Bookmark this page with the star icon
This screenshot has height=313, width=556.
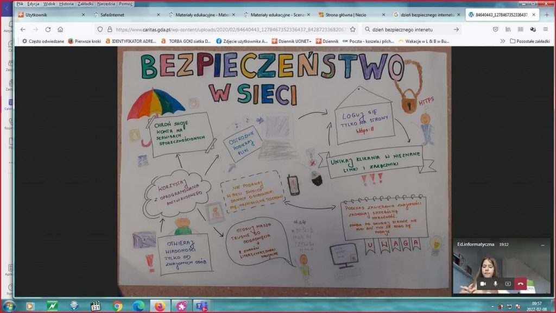point(353,29)
